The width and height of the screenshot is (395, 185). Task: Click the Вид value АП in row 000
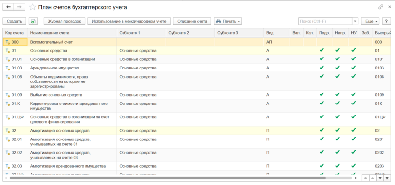[x=269, y=42]
